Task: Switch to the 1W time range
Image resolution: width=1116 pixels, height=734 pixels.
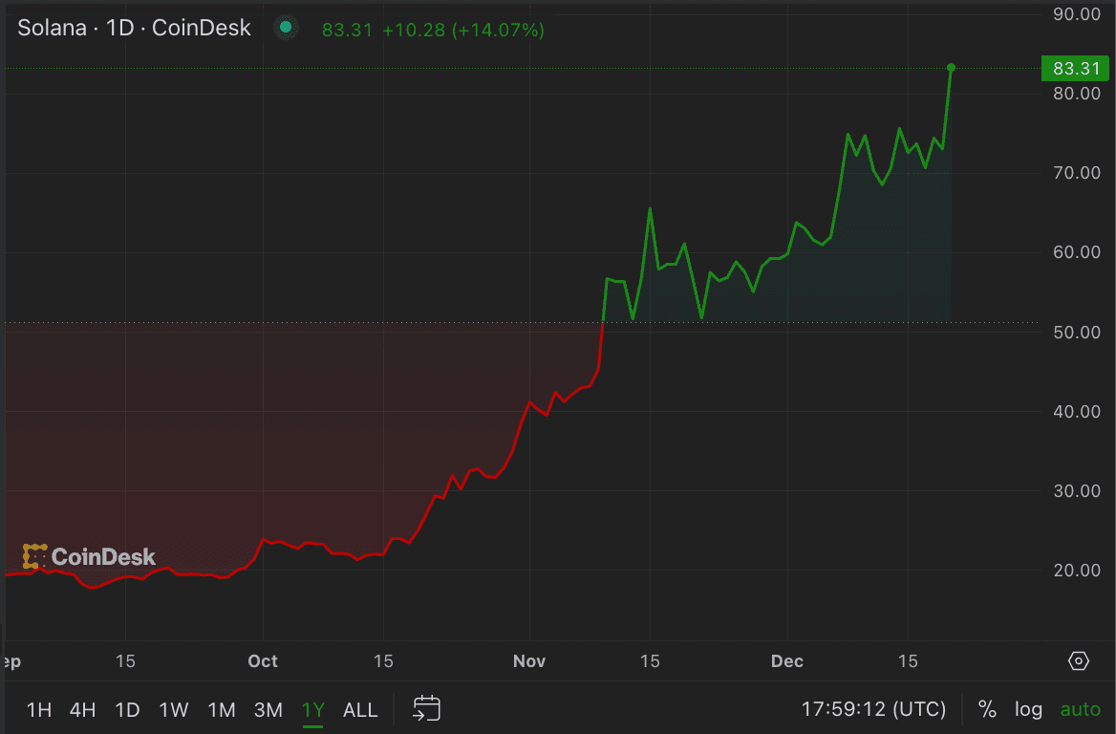Action: click(x=174, y=710)
